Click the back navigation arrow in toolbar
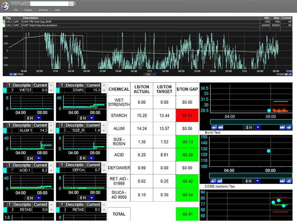Screen dimensions: 297x224 (13, 3)
